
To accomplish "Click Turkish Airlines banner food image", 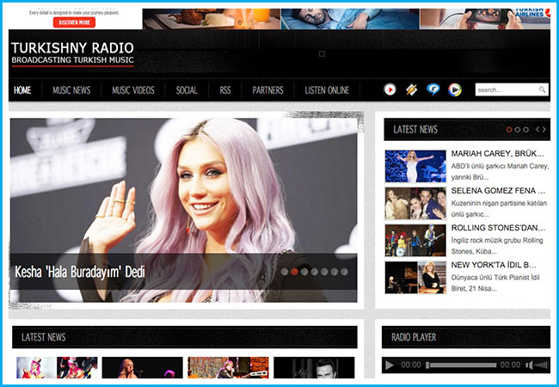I will tap(212, 19).
